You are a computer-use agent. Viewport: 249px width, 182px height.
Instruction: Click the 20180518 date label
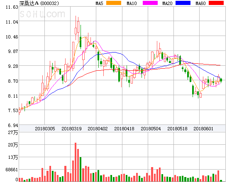tap(177, 129)
